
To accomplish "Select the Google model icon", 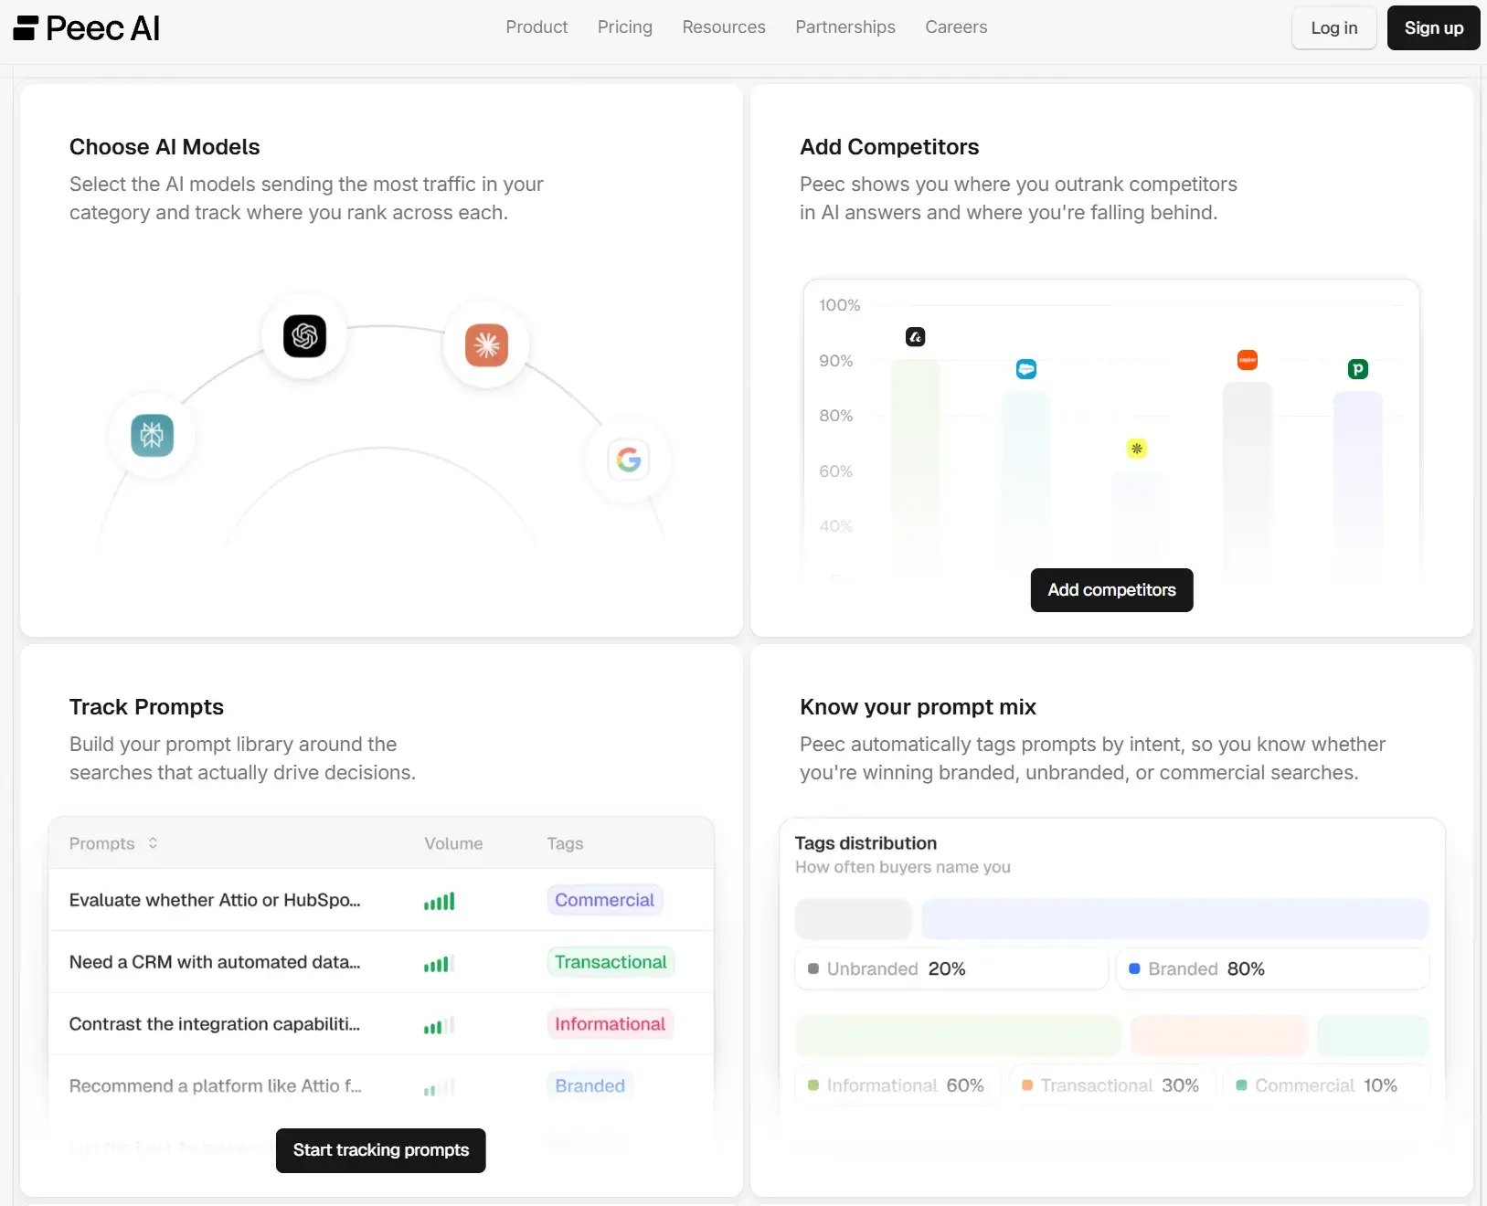I will tap(628, 460).
